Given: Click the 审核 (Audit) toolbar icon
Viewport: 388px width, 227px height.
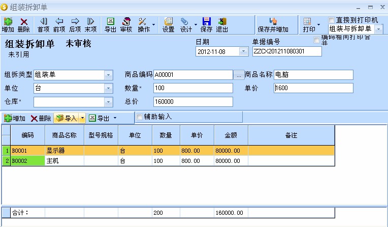Looking at the screenshot, I should click(126, 24).
